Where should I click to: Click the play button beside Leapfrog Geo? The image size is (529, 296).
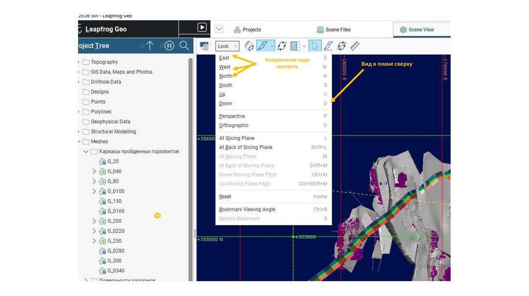[202, 27]
